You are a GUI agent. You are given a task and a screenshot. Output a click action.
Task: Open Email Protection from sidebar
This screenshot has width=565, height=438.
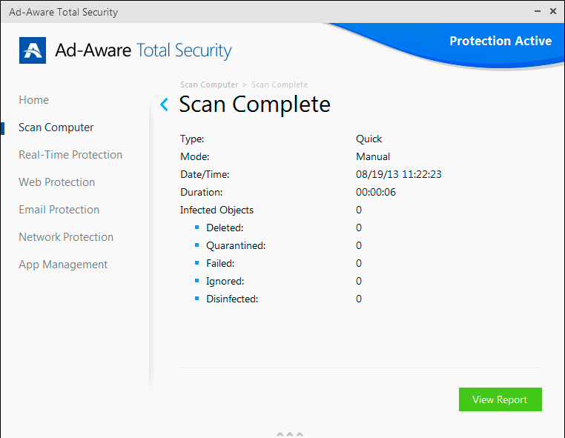59,210
